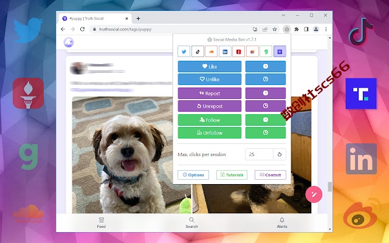
Task: Click the Follow button
Action: point(210,120)
